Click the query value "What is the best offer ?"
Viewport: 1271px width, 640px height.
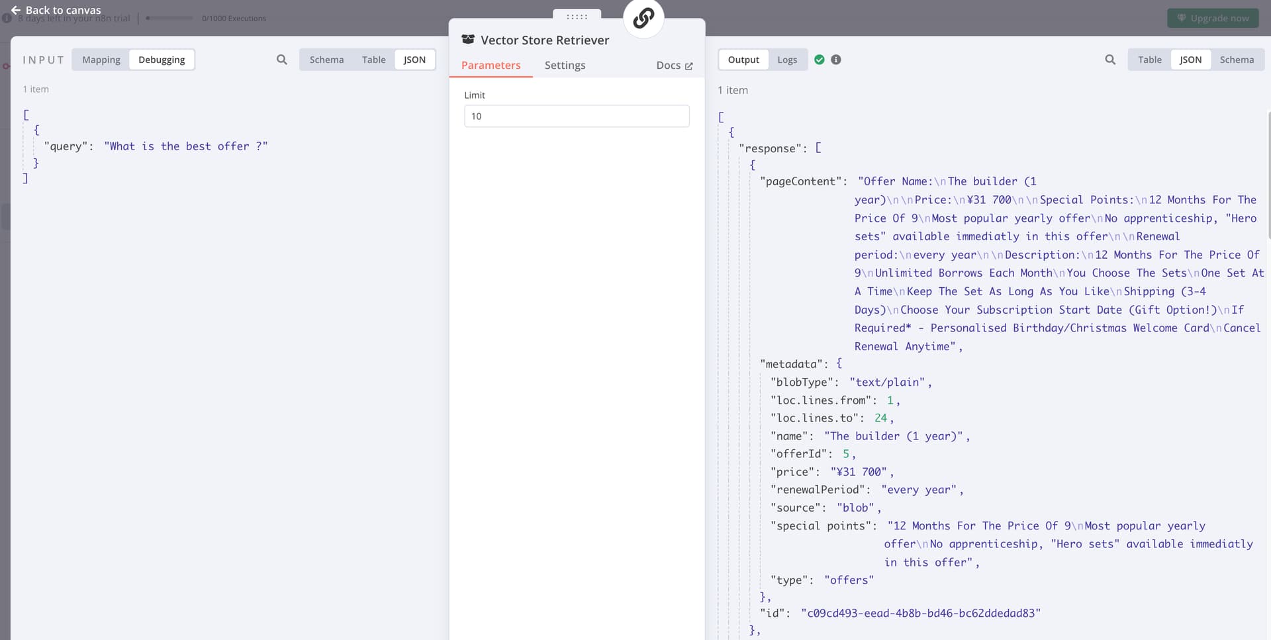(186, 146)
